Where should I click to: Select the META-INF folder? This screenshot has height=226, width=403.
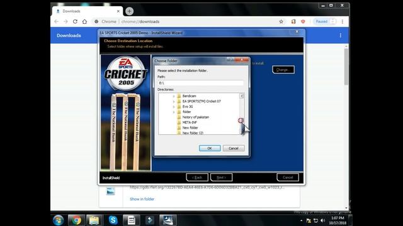190,122
